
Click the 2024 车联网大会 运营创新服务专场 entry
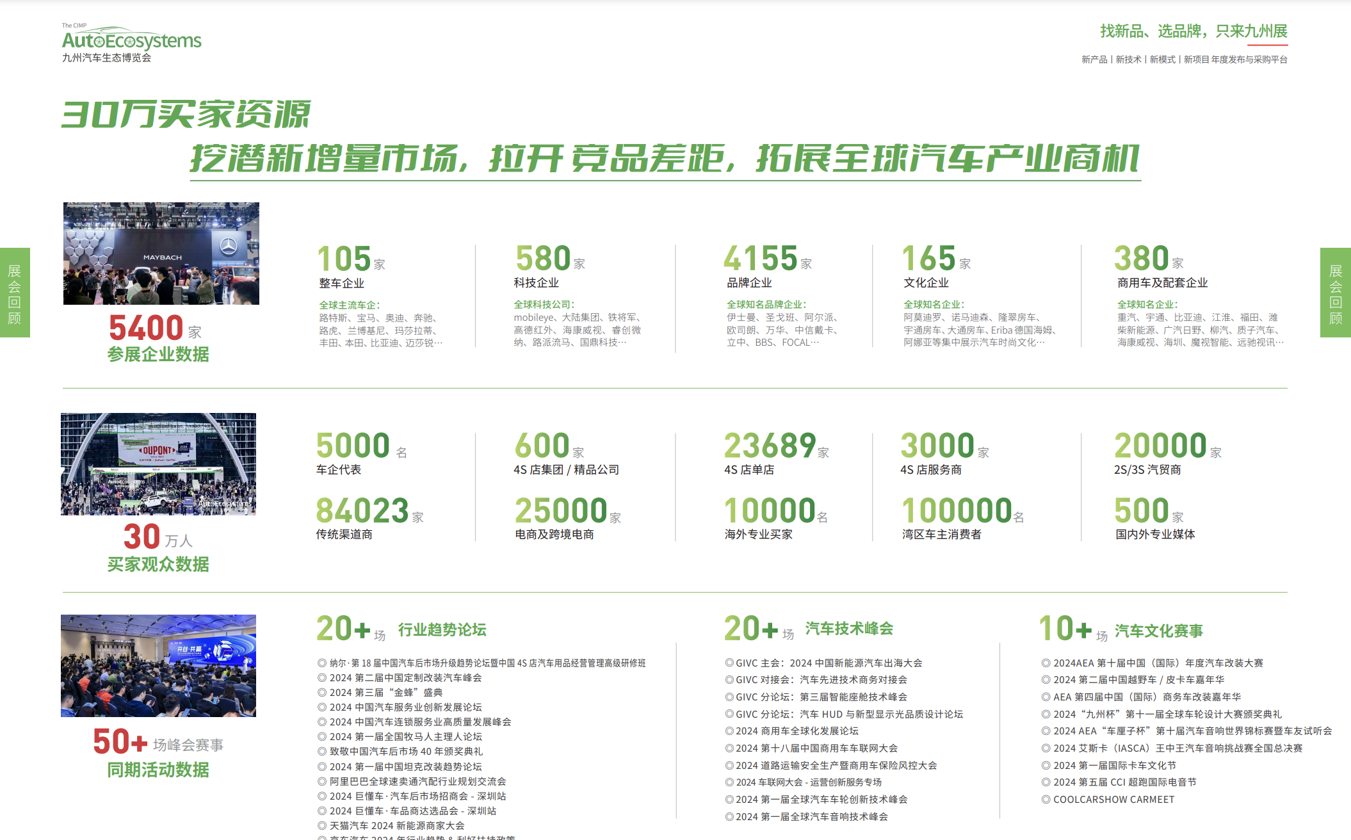pyautogui.click(x=804, y=782)
